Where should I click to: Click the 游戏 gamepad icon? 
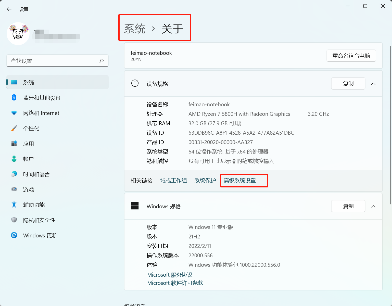click(x=14, y=189)
